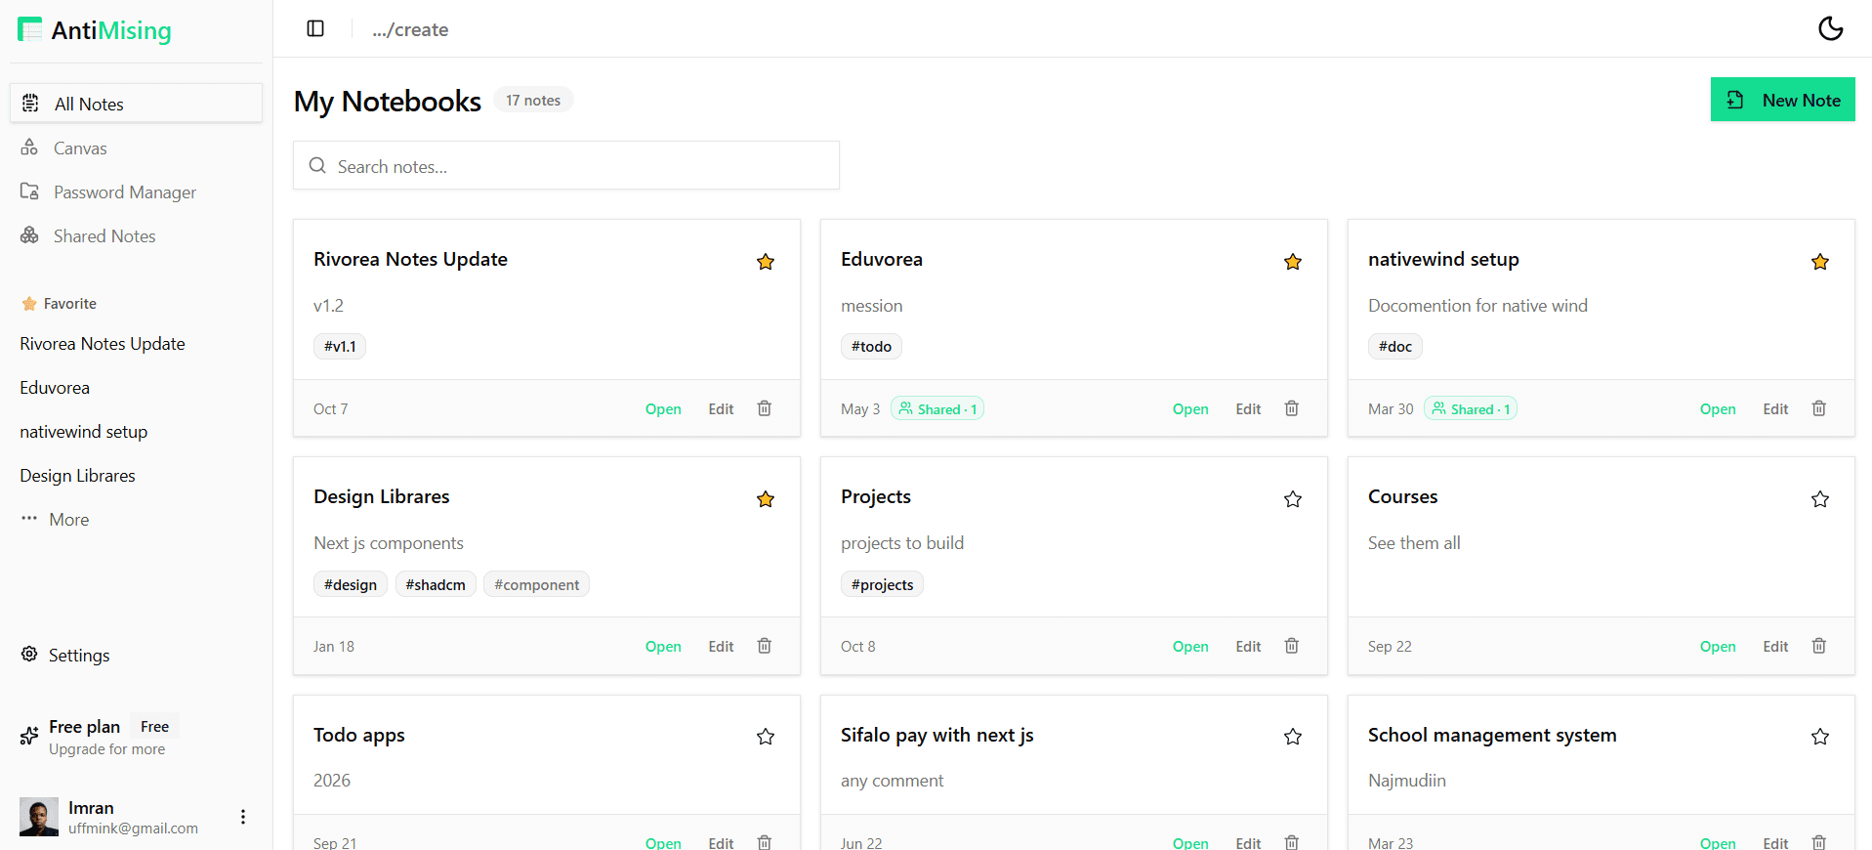Switch to dark mode moon icon
This screenshot has height=850, width=1872.
click(x=1831, y=28)
